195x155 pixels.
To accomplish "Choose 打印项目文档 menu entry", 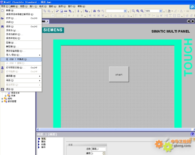I will 21,68.
